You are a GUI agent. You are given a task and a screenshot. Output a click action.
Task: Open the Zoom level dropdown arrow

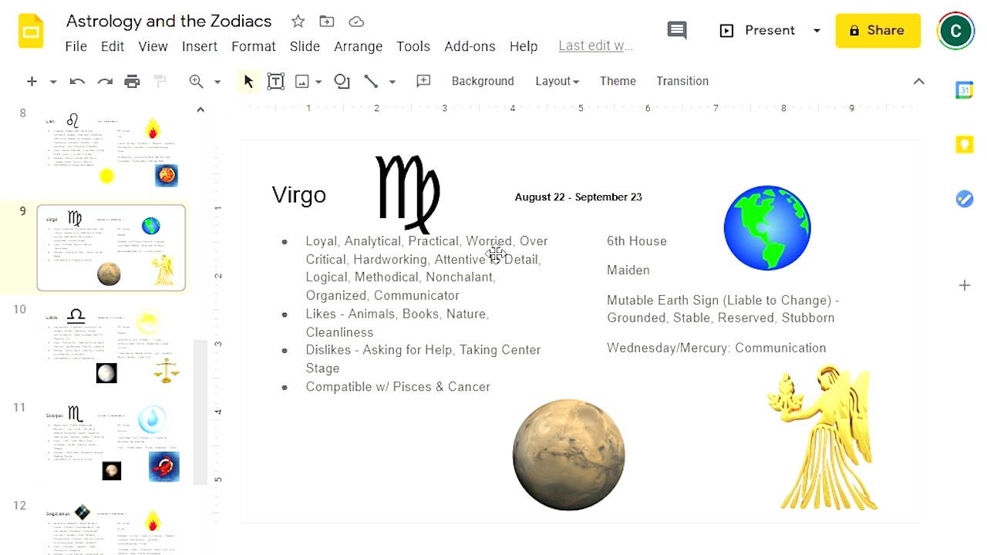[217, 81]
